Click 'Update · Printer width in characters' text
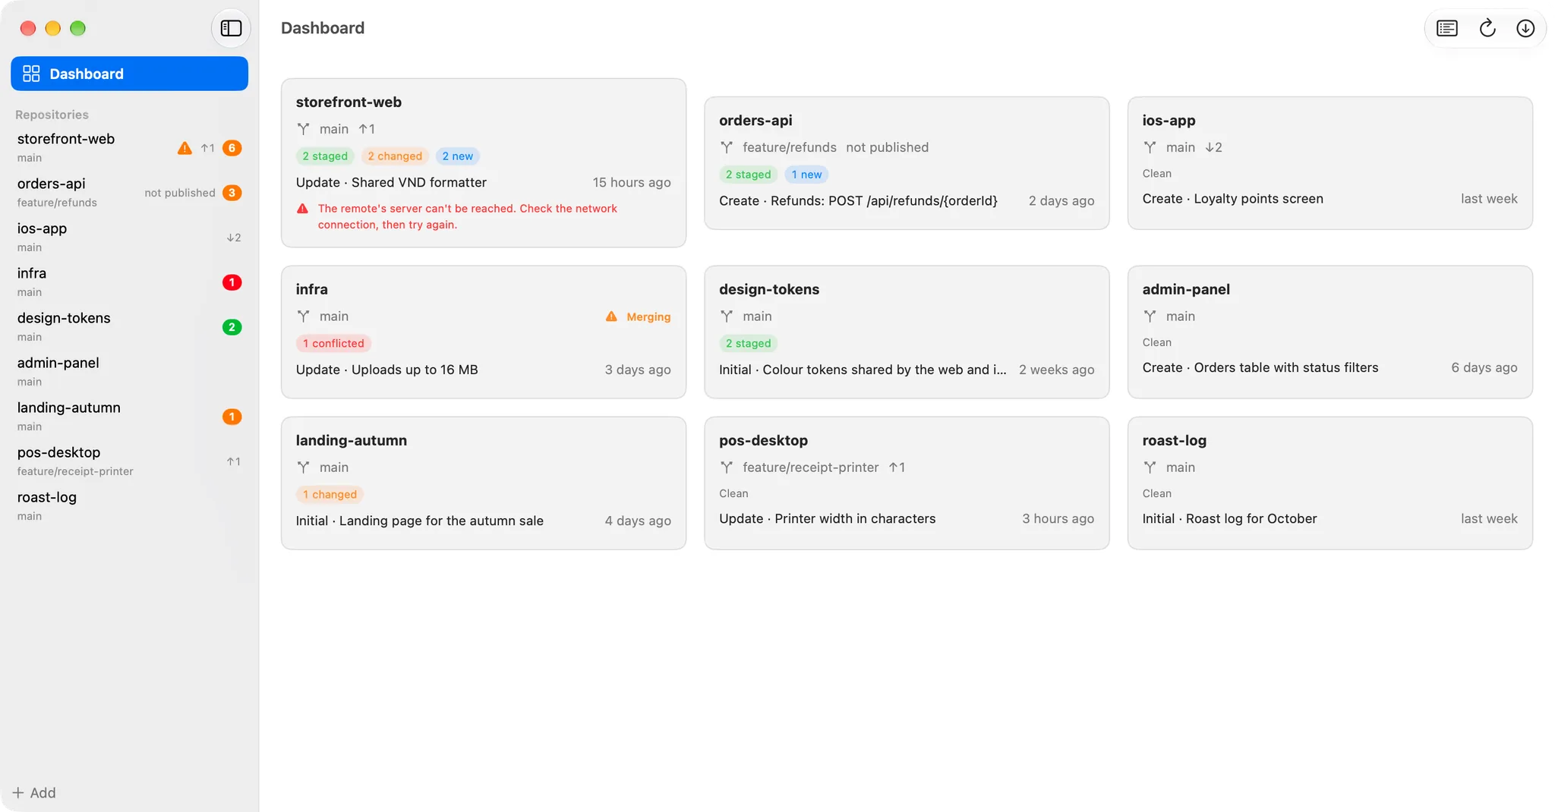Image resolution: width=1555 pixels, height=812 pixels. [828, 518]
